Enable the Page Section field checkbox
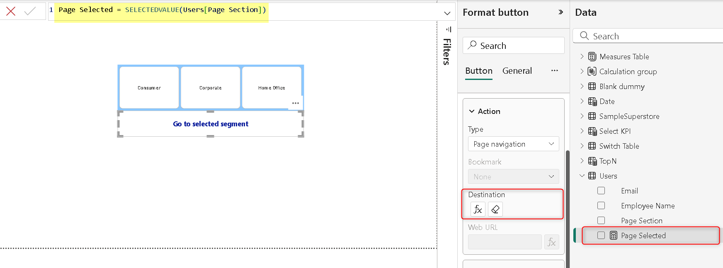723x268 pixels. [x=601, y=221]
